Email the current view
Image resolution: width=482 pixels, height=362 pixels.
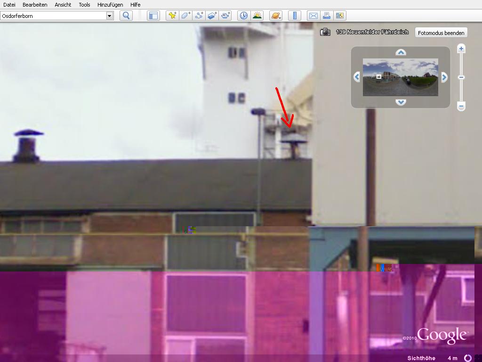click(313, 16)
